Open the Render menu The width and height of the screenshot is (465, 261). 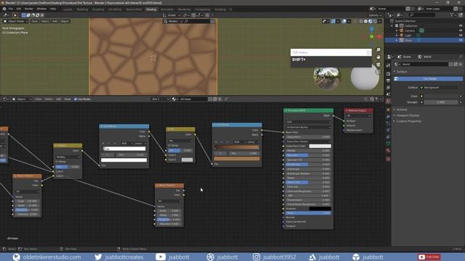coord(29,9)
